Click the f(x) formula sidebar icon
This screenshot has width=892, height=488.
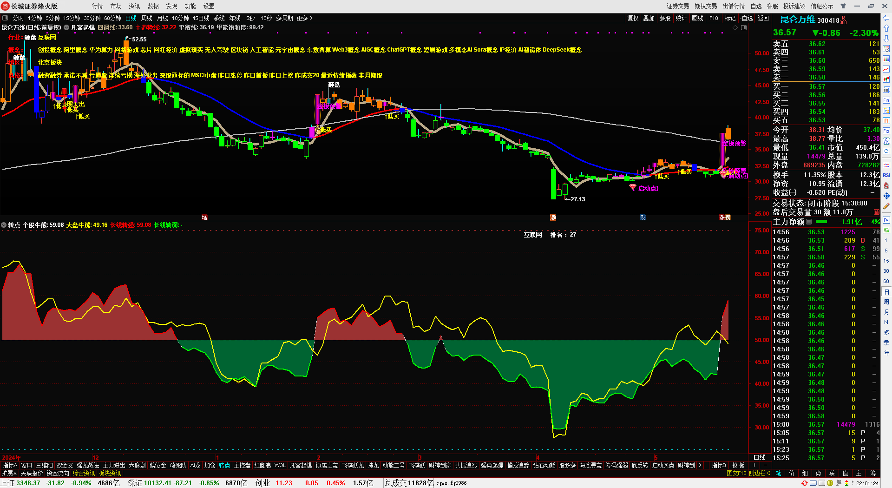pyautogui.click(x=886, y=141)
